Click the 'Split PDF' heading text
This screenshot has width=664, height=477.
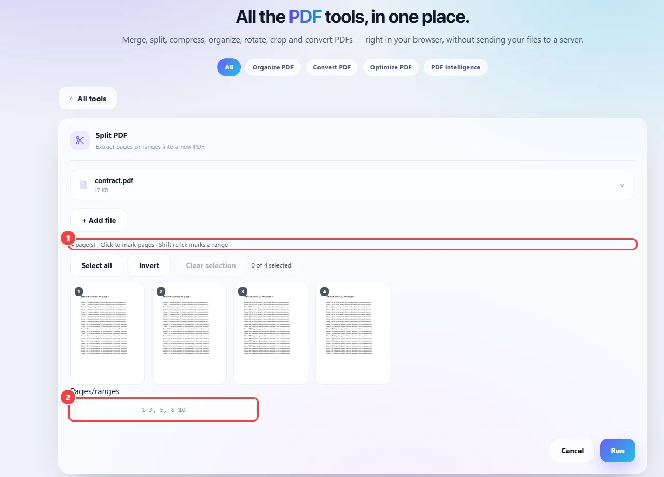111,135
